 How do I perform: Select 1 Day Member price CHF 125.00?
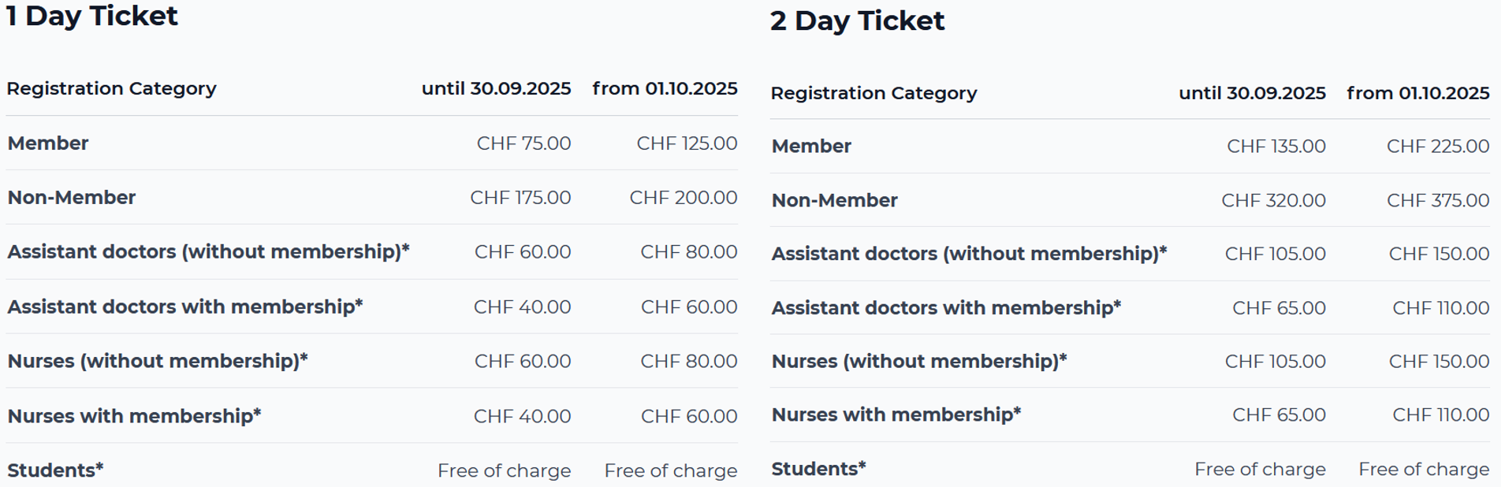(x=687, y=143)
